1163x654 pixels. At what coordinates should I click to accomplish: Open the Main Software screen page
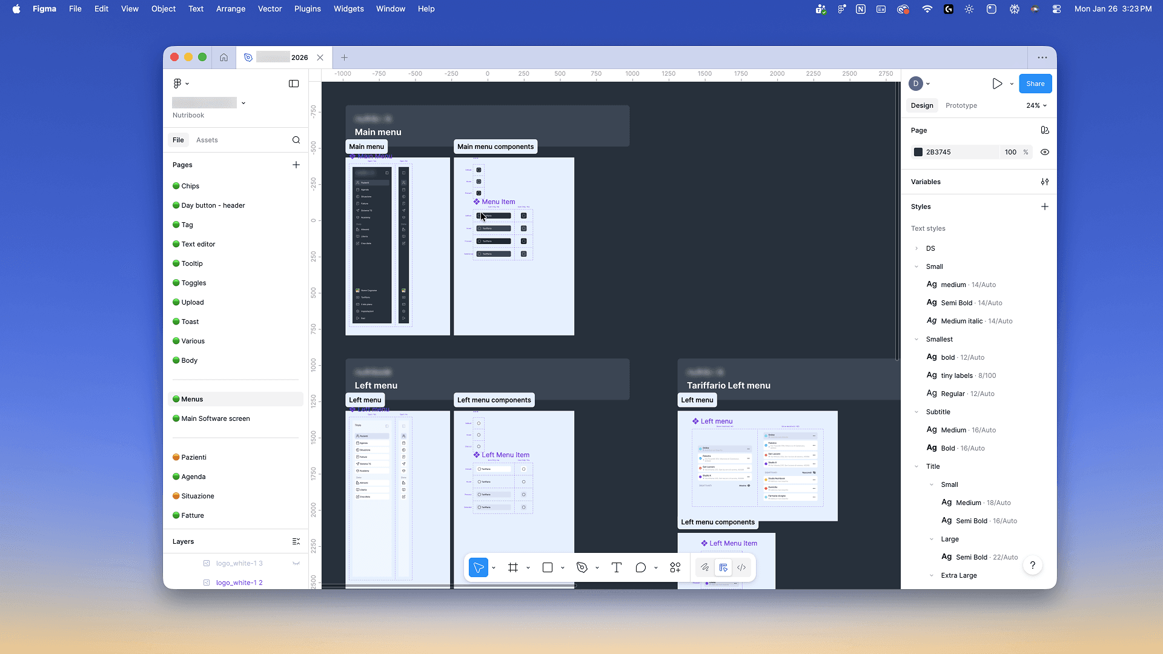tap(216, 418)
